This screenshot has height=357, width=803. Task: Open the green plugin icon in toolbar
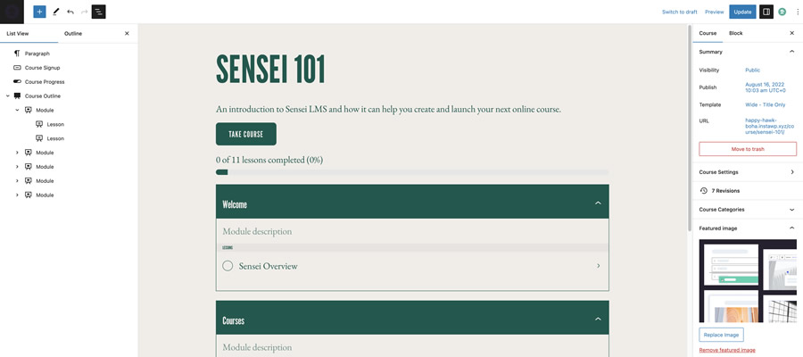point(782,12)
